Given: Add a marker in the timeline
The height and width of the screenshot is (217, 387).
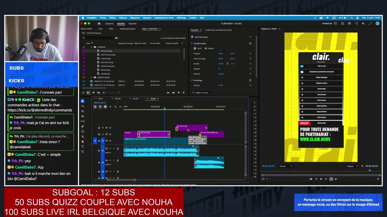Looking at the screenshot, I should coord(110,107).
